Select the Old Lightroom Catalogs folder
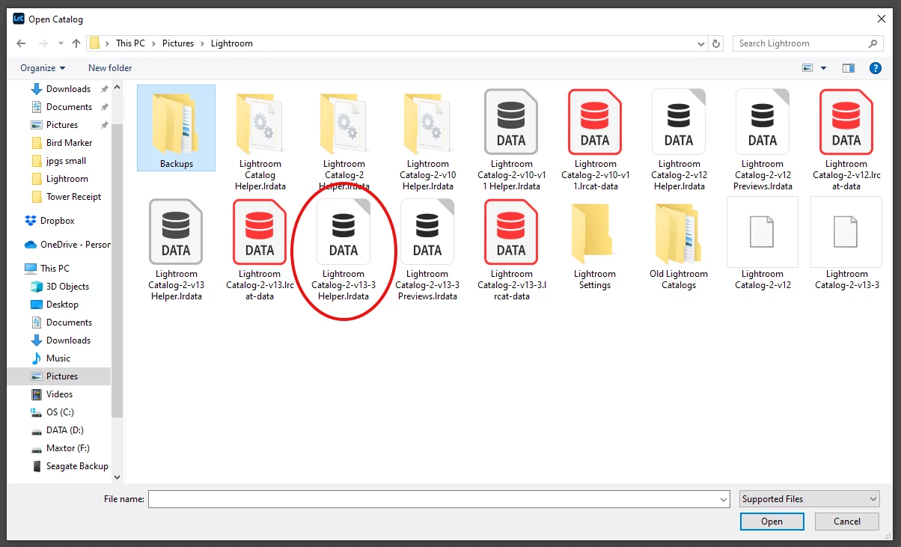The height and width of the screenshot is (547, 901). click(679, 246)
